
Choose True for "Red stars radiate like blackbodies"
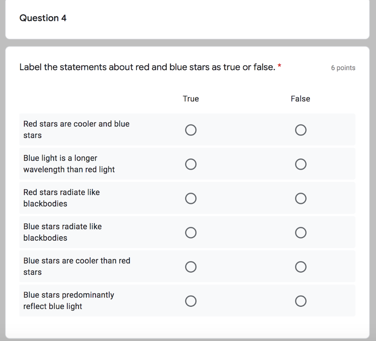[x=191, y=198]
